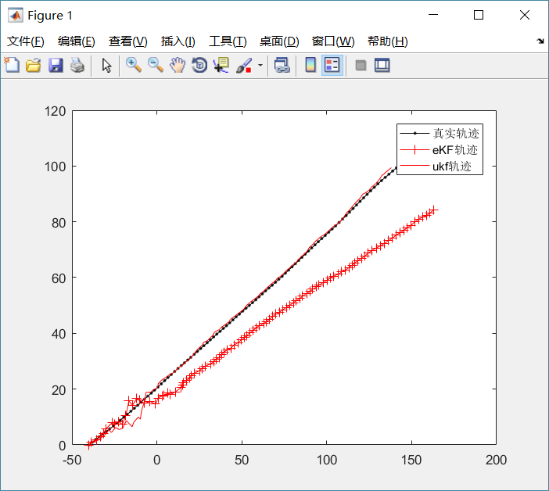Click the Link Plot toolbar button

[x=282, y=66]
